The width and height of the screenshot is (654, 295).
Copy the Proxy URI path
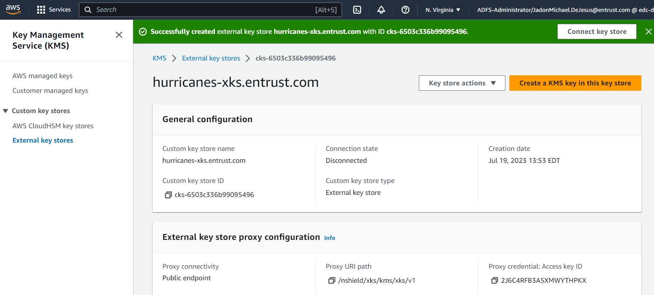pos(332,281)
